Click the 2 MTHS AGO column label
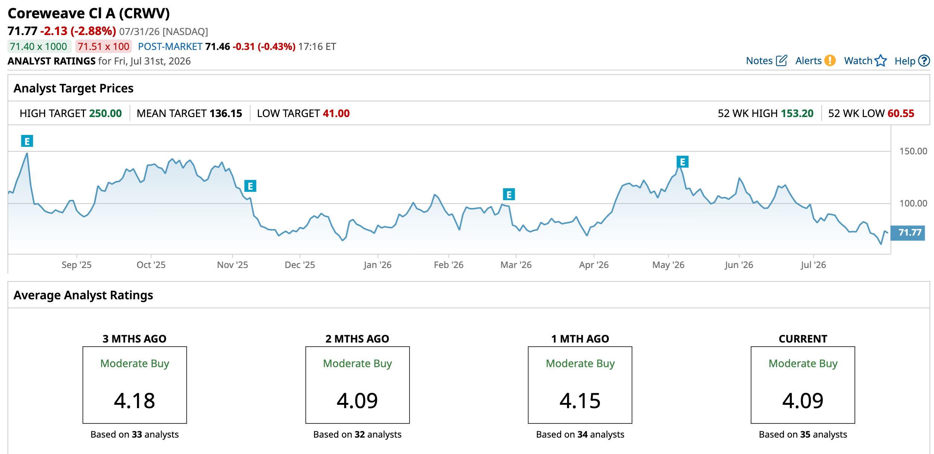934x454 pixels. click(358, 339)
